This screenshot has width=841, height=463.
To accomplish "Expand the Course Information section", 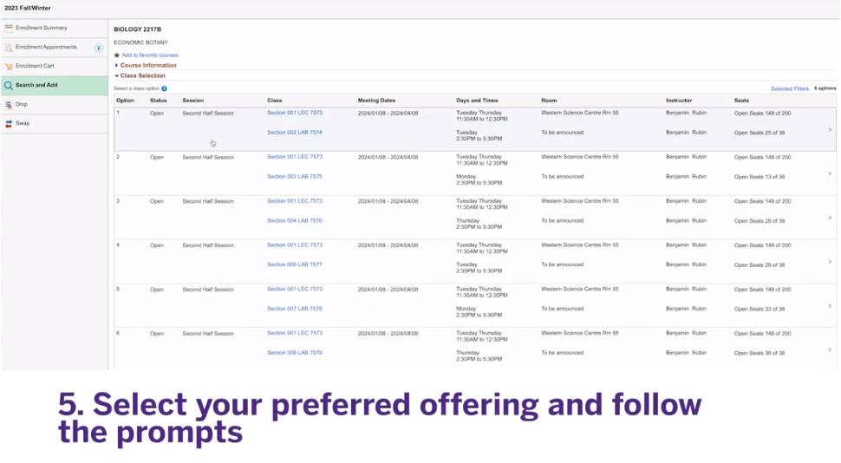I will coord(146,65).
